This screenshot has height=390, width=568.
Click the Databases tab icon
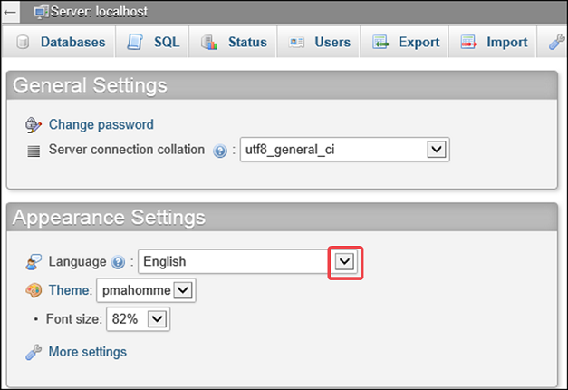coord(23,43)
